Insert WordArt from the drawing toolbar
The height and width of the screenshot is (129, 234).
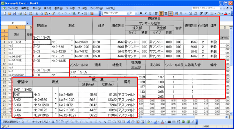(128, 122)
